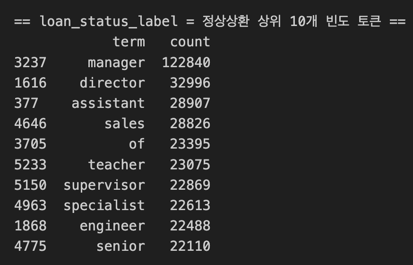Click the term 'engineer'
This screenshot has width=413, height=265.
(112, 226)
